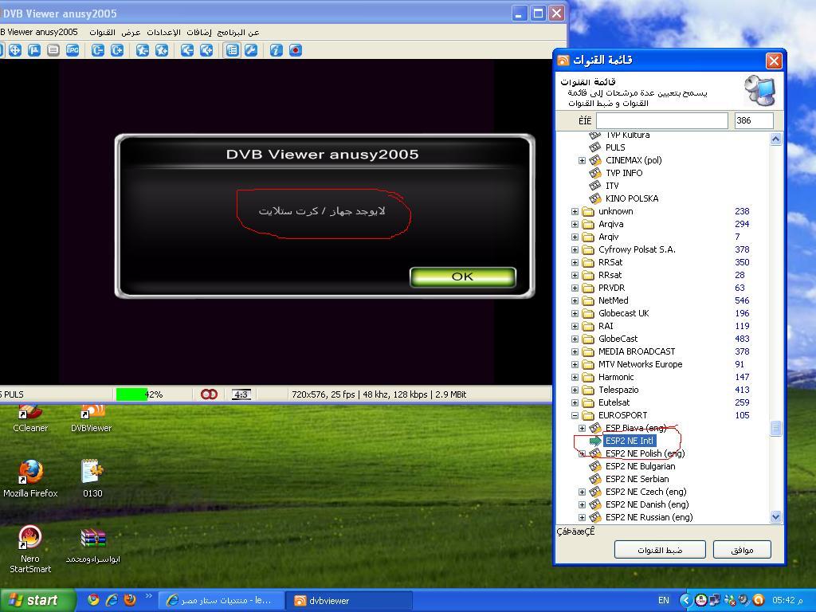Launch Internet Explorer from quick launch
This screenshot has width=816, height=612.
tap(112, 600)
